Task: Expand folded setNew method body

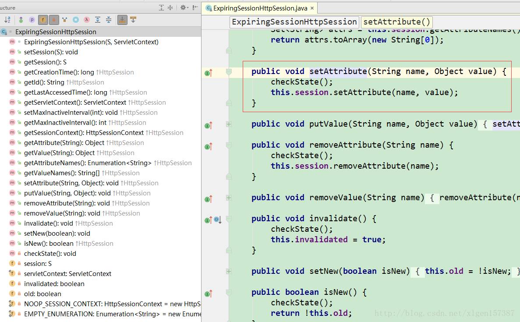Action: coord(229,272)
